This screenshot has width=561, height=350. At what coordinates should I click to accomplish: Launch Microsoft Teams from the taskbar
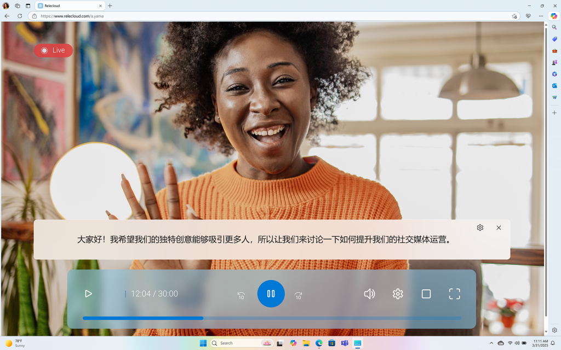coord(345,343)
